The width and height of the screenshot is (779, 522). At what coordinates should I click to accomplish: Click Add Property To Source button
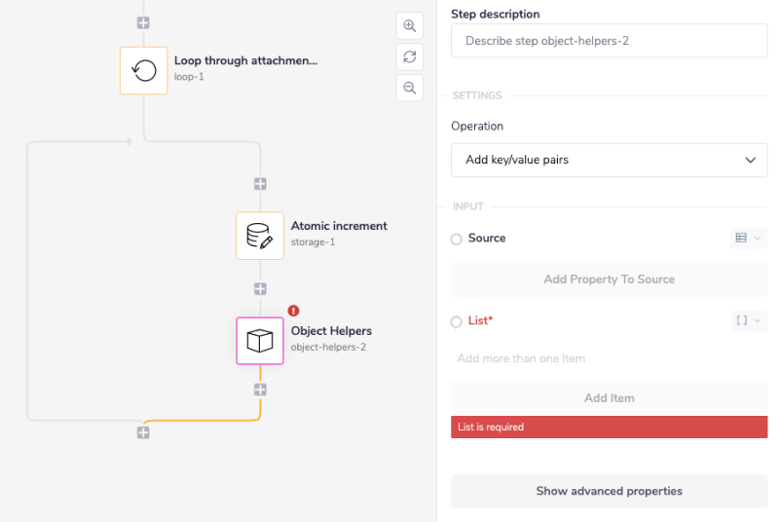(609, 280)
